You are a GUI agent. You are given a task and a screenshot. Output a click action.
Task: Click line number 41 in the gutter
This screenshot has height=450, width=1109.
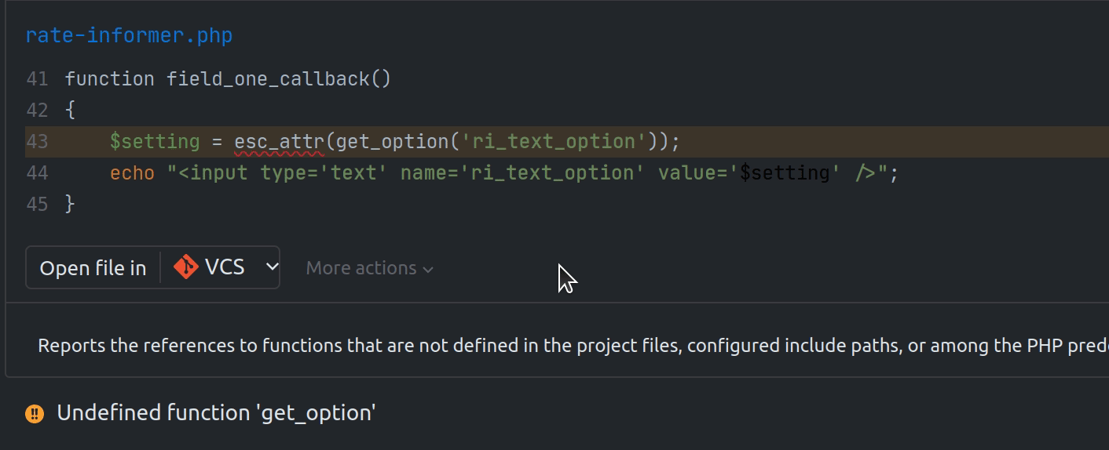[37, 79]
